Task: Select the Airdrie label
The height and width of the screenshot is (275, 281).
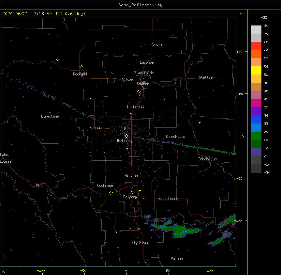Action: click(x=132, y=175)
